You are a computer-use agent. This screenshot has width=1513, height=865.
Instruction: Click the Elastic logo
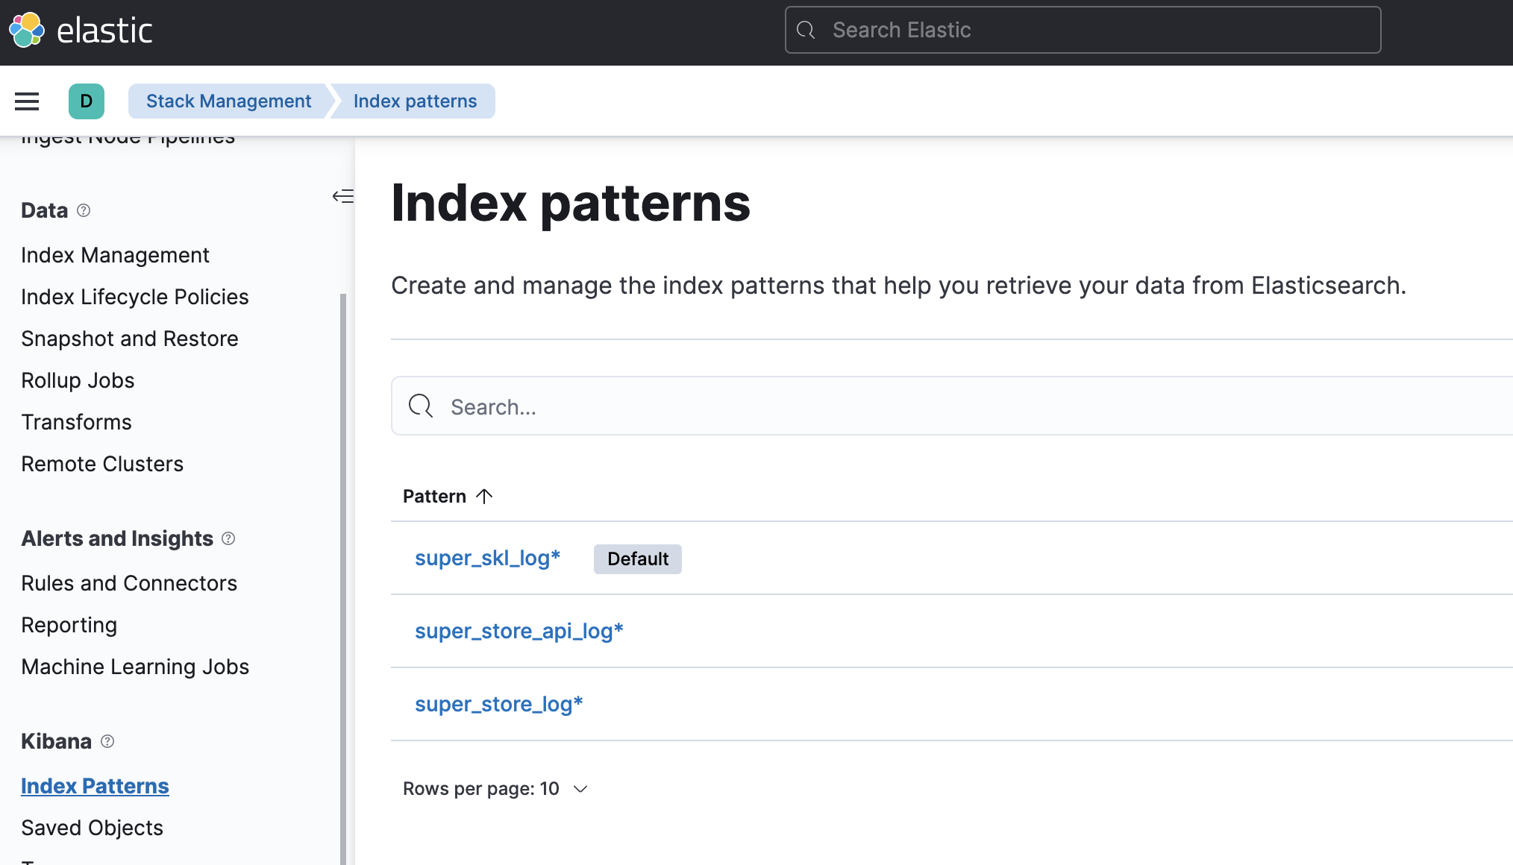81,31
